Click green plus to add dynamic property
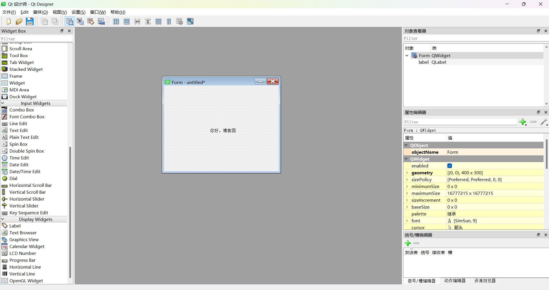 coord(523,122)
